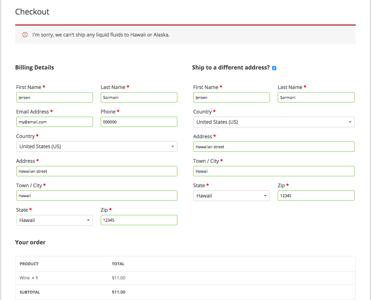The width and height of the screenshot is (371, 300).
Task: Click the billing Town / City field
Action: click(x=96, y=195)
